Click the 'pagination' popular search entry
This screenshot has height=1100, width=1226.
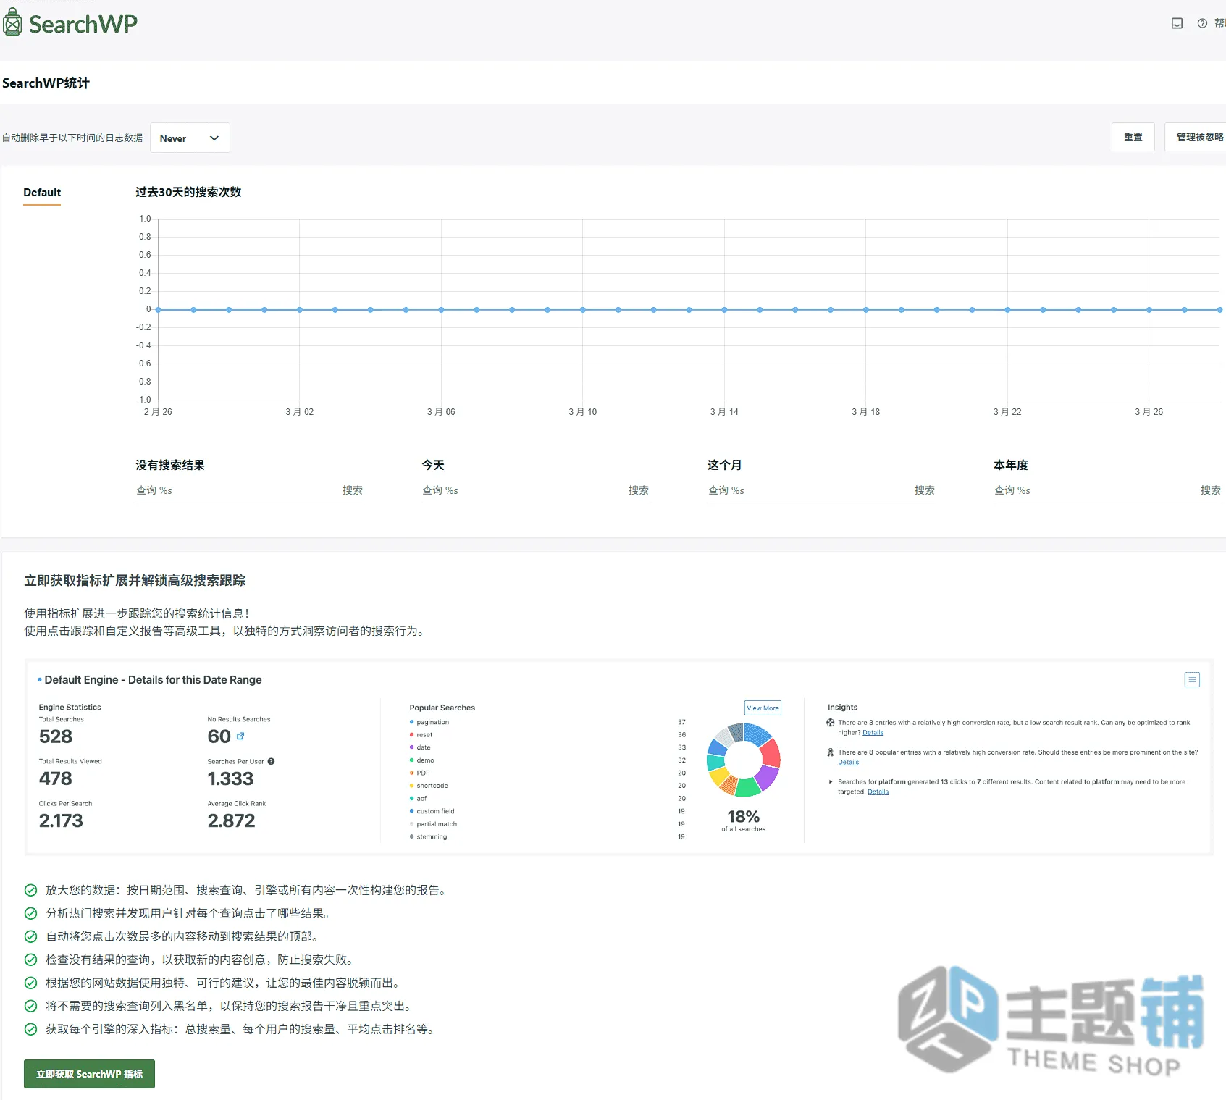[x=432, y=722]
